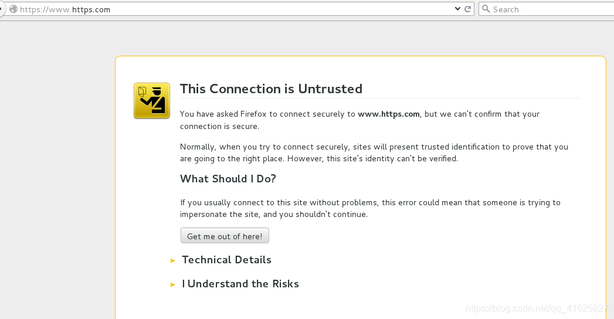Open the URL history dropdown arrow
This screenshot has width=614, height=319.
click(457, 9)
